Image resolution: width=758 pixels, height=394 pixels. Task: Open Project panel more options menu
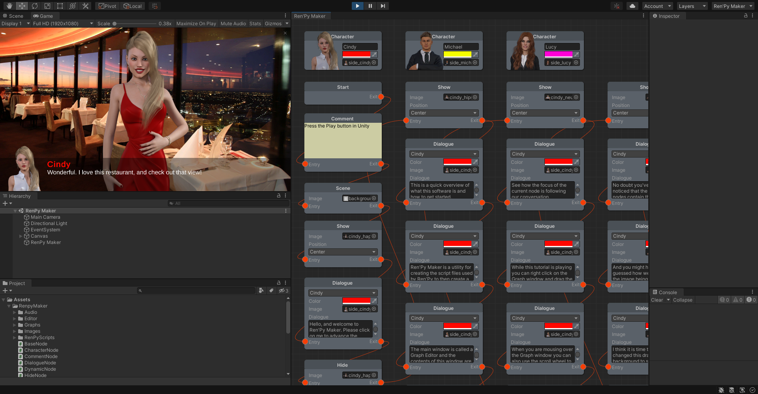click(x=285, y=283)
